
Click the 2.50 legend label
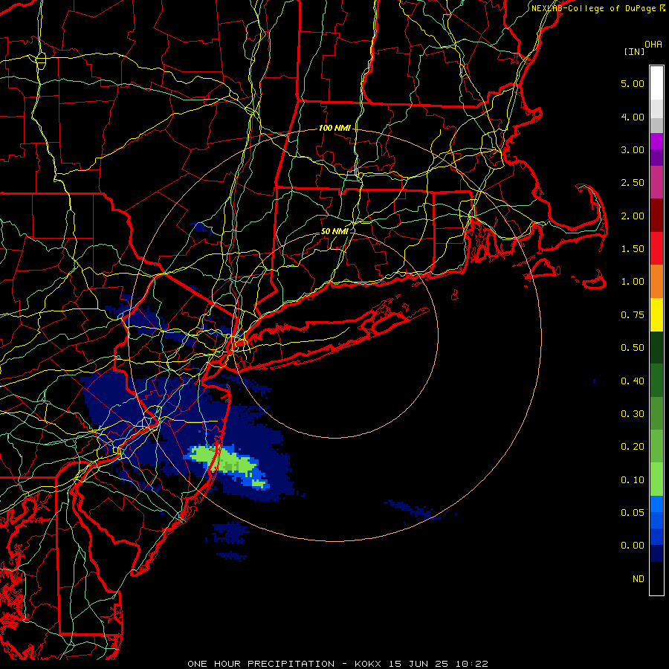click(633, 183)
